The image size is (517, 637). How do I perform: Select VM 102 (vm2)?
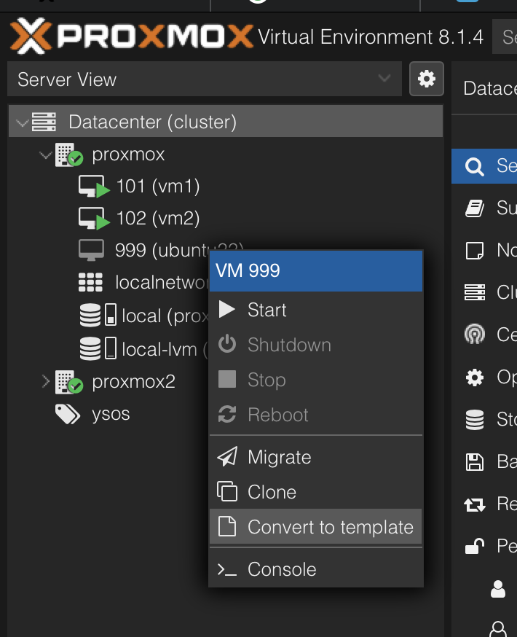click(x=158, y=218)
